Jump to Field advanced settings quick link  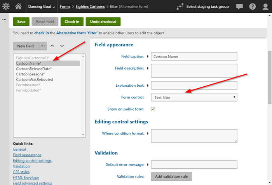(32, 183)
